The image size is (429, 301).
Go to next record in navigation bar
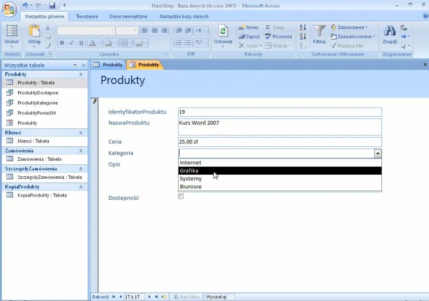point(150,297)
